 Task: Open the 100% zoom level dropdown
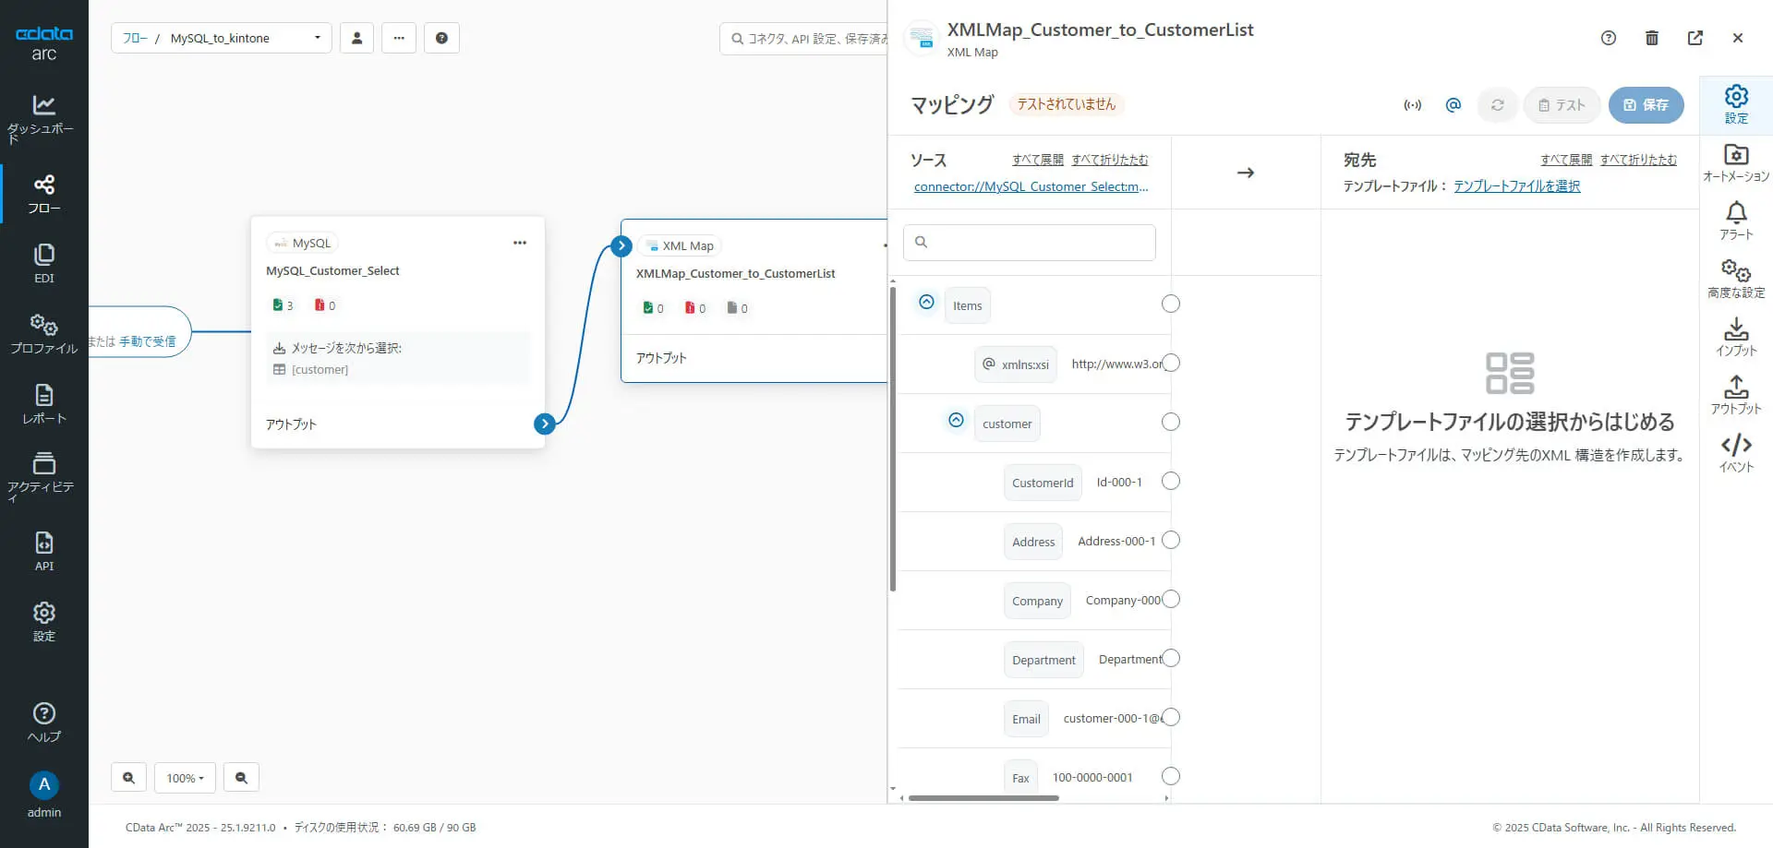tap(185, 778)
